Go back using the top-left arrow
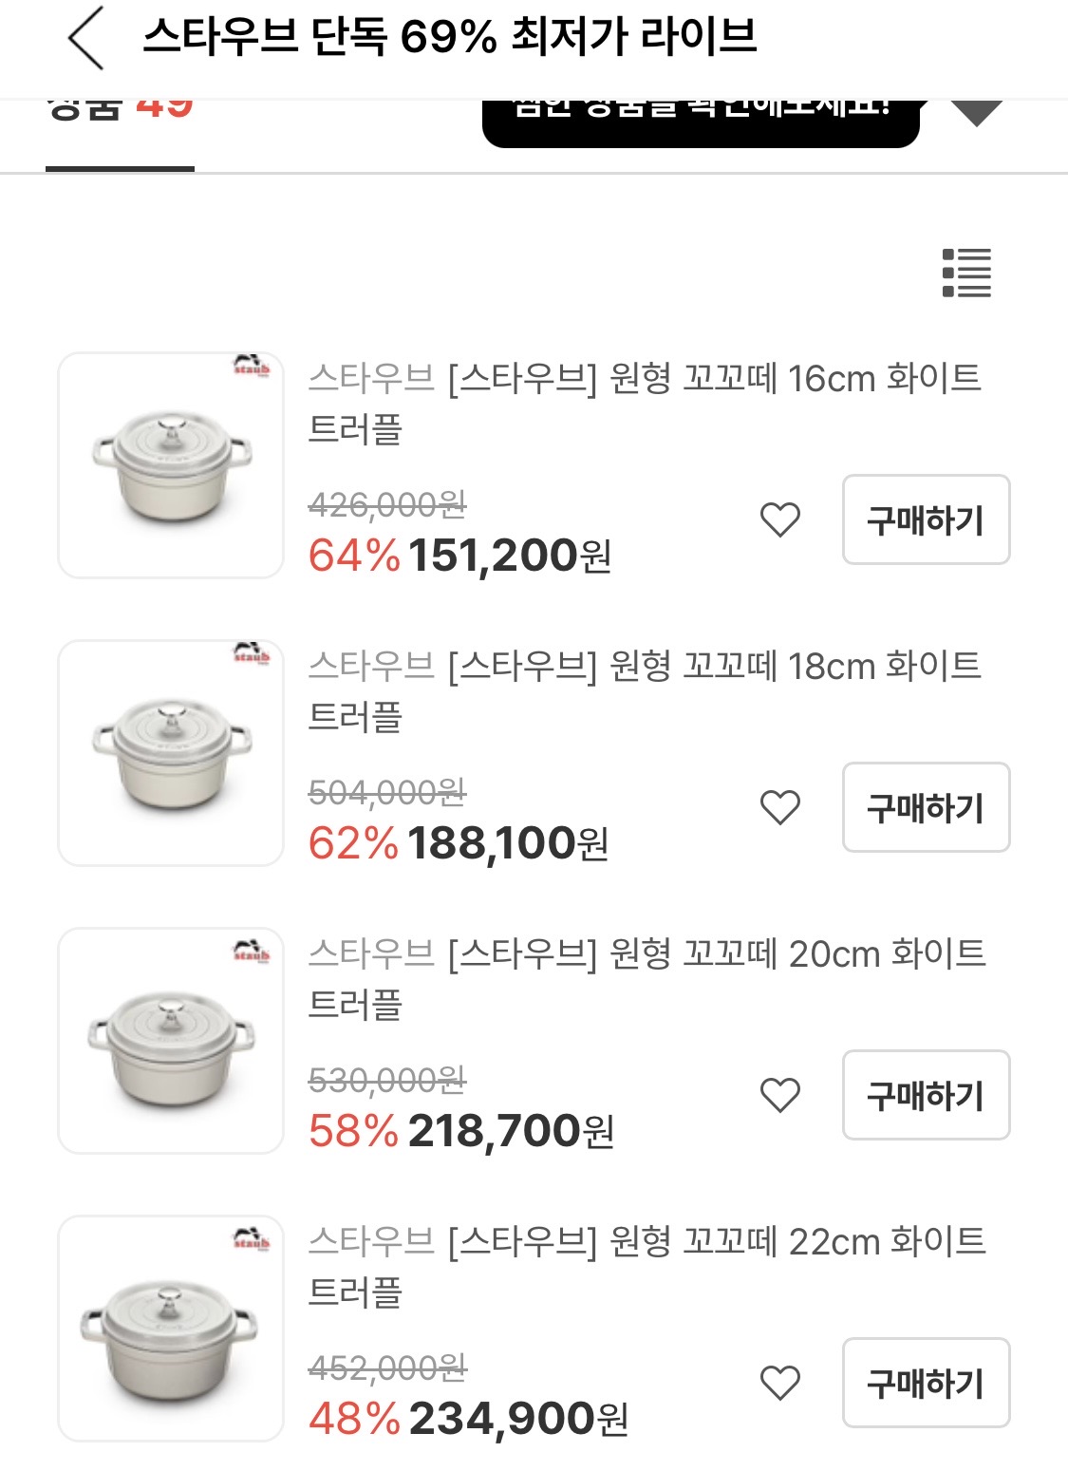The height and width of the screenshot is (1471, 1068). (x=85, y=38)
